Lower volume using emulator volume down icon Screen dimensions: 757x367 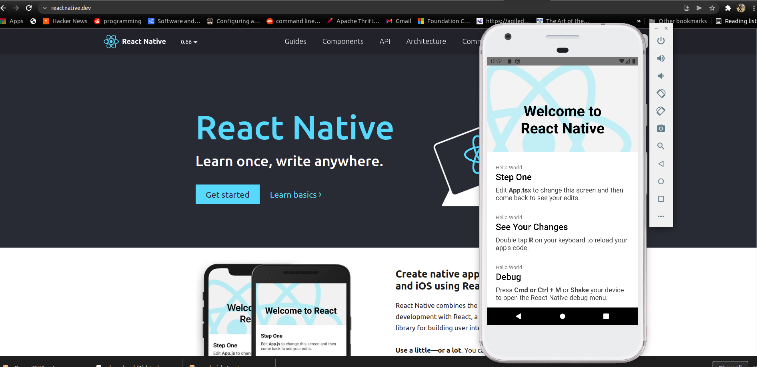click(x=661, y=76)
